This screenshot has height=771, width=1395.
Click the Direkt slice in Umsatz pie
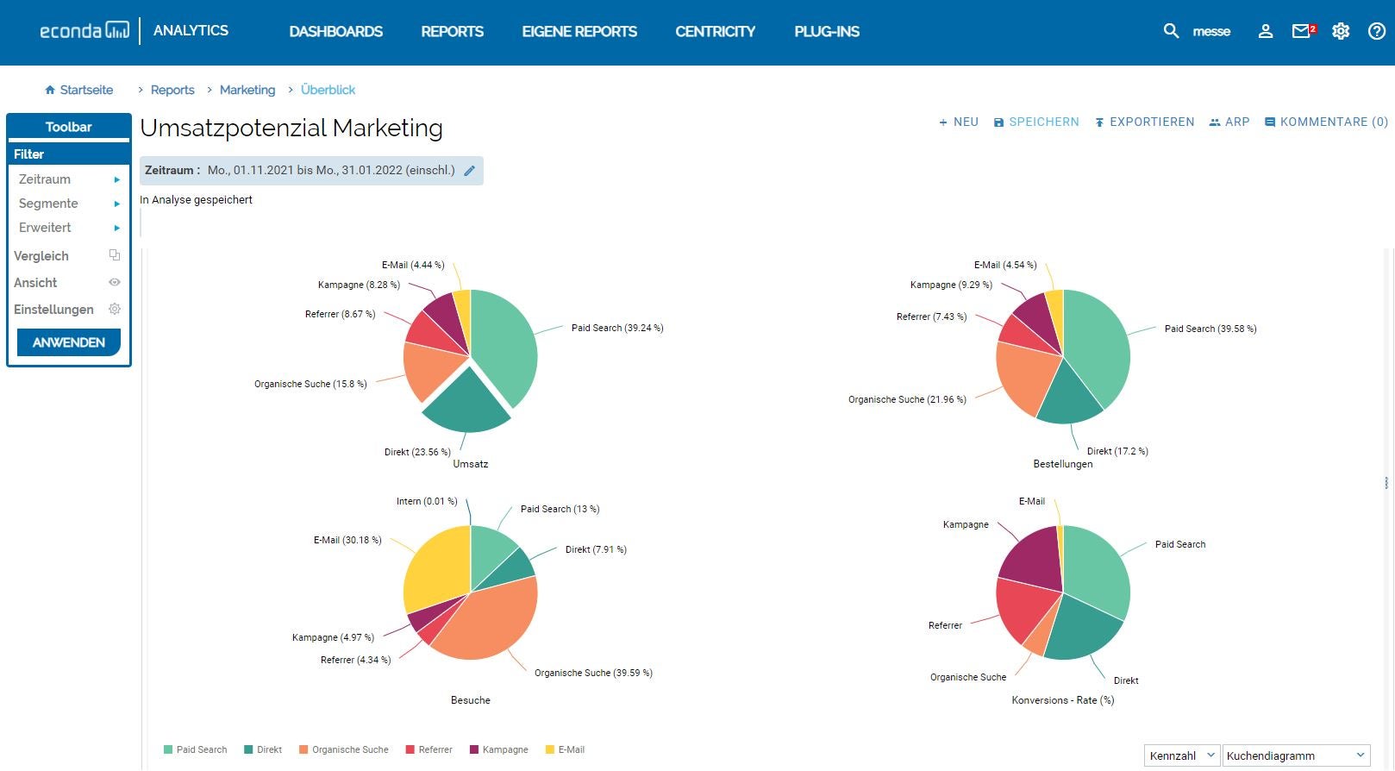click(x=467, y=403)
